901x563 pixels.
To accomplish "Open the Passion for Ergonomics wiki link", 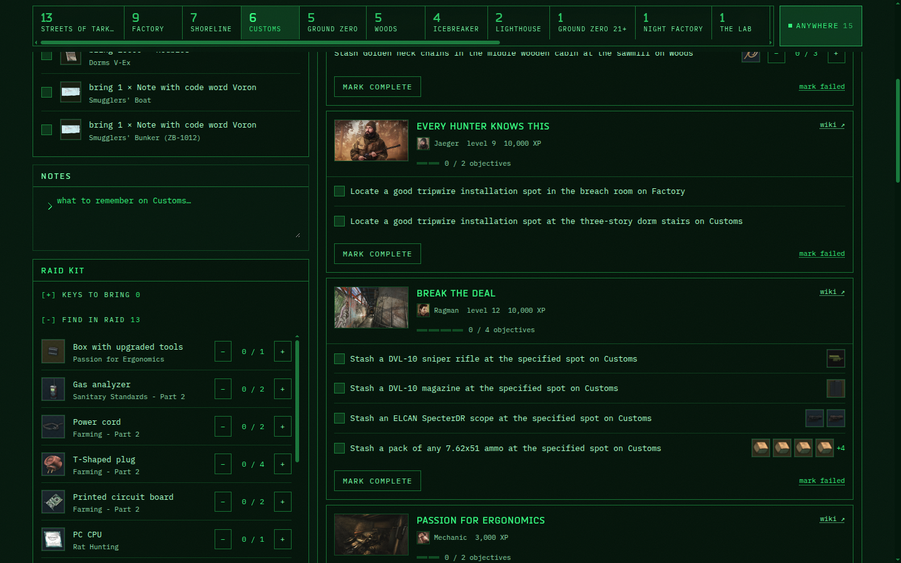I will click(x=832, y=519).
